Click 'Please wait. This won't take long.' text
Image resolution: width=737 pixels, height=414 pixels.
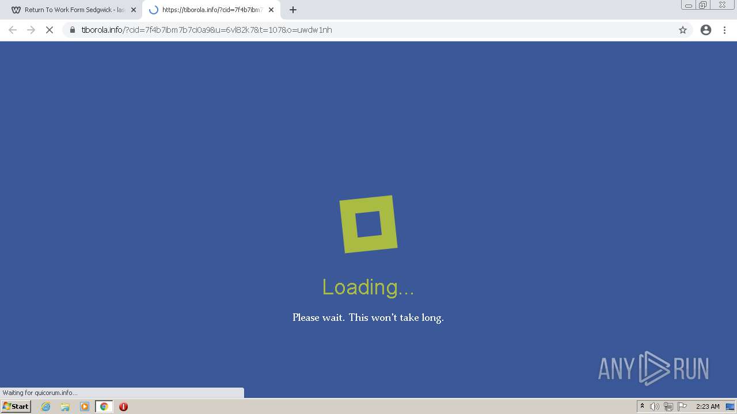368,317
